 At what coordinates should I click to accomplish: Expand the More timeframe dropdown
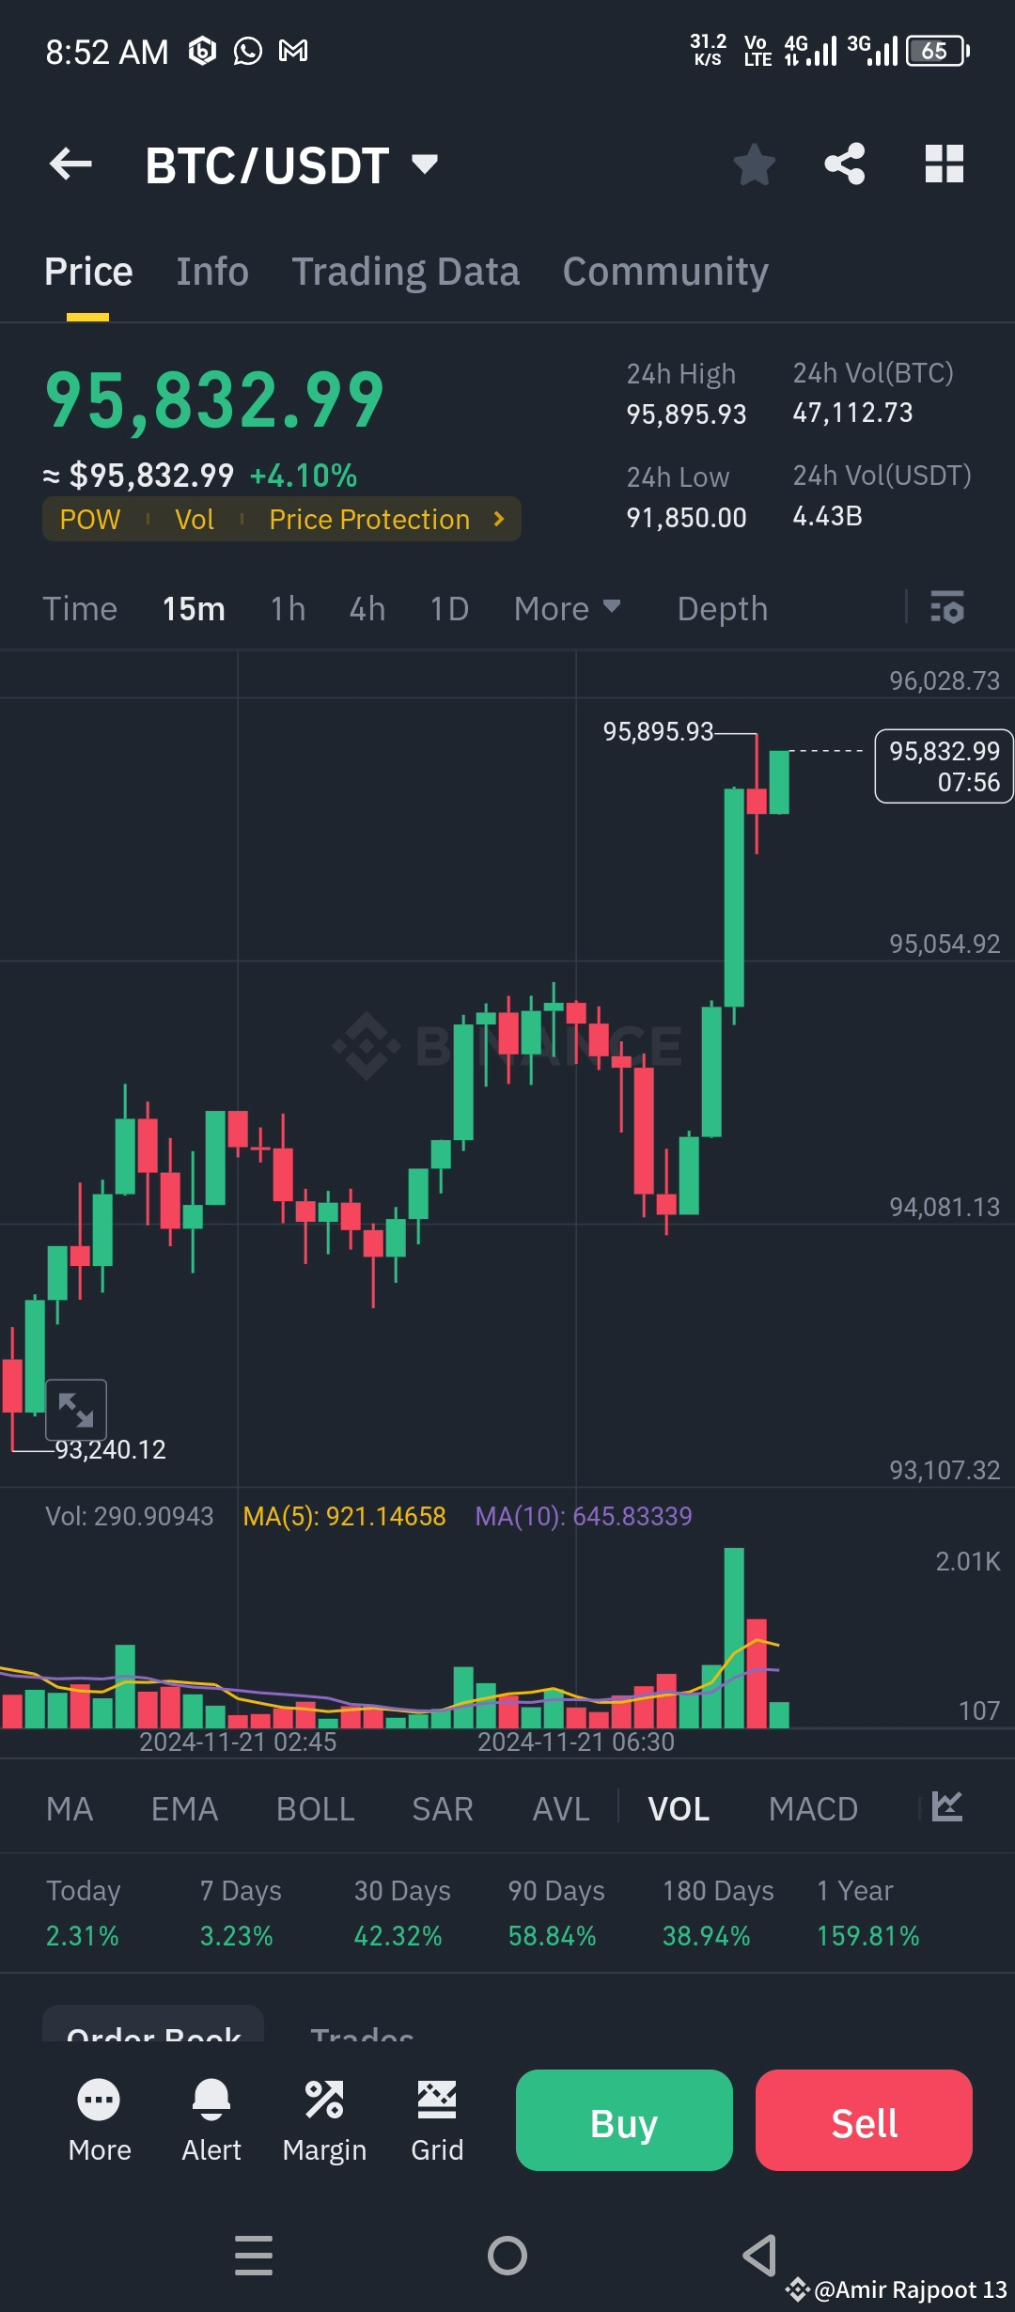567,608
